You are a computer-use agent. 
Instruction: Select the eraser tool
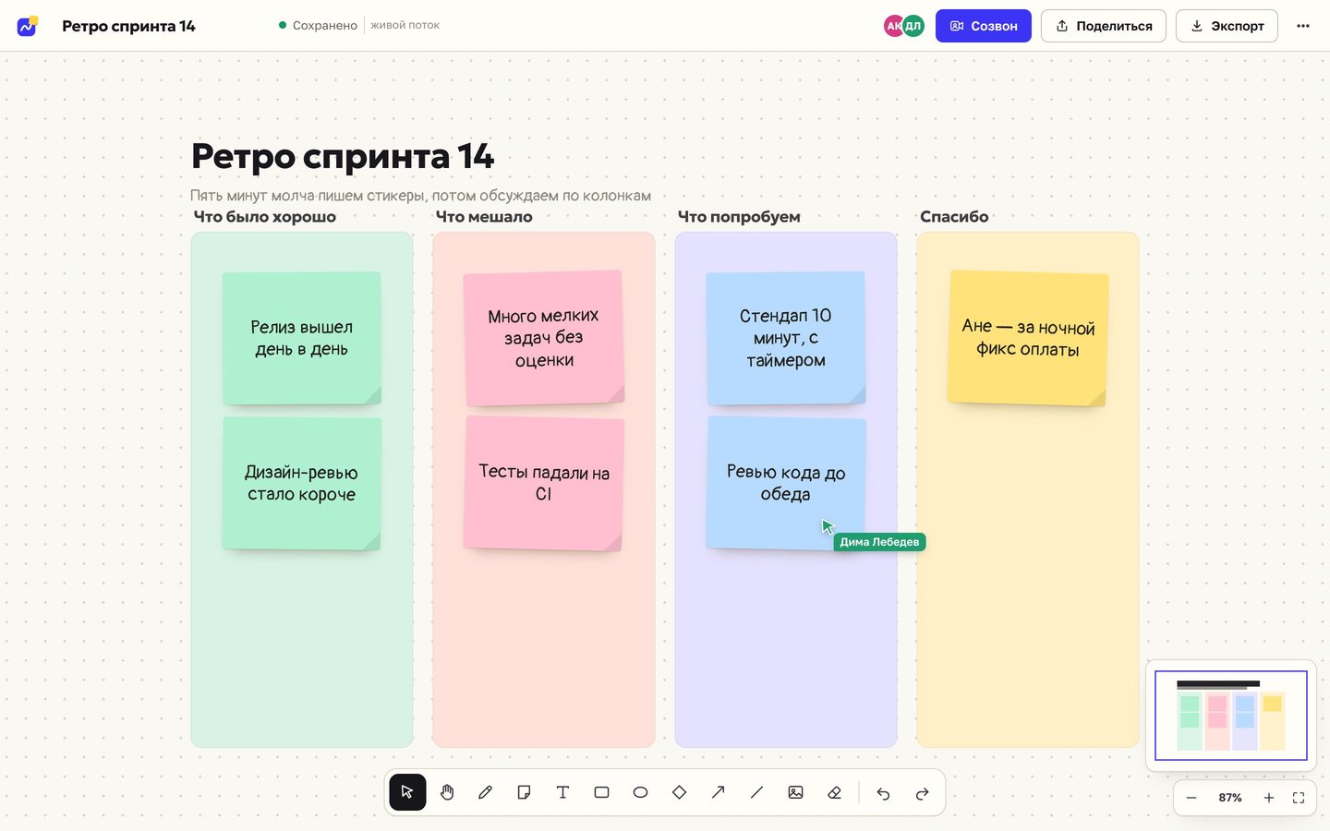[835, 792]
